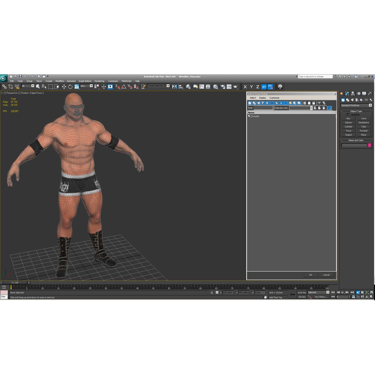
Task: Click the Render Production teapot icon
Action: click(x=235, y=86)
